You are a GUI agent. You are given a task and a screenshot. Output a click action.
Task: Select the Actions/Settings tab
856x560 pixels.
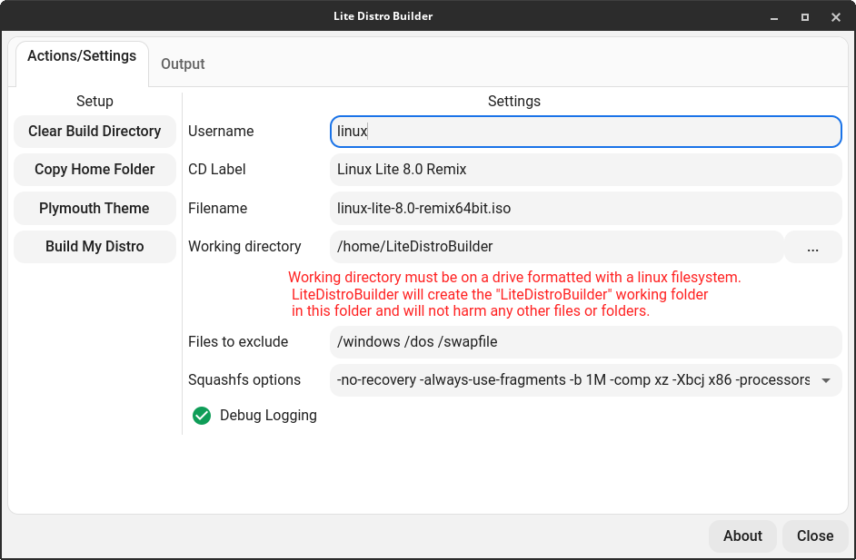point(82,63)
